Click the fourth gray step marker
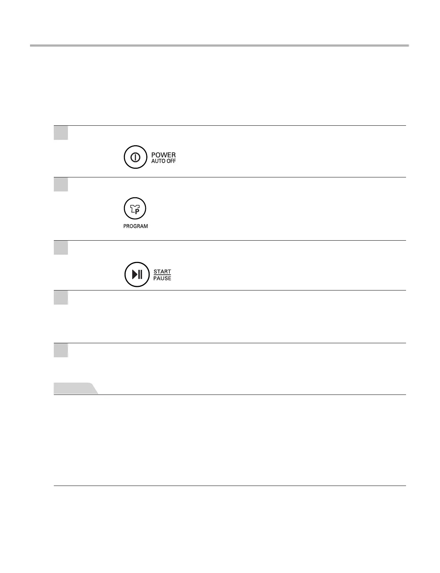440x573 pixels. click(61, 298)
